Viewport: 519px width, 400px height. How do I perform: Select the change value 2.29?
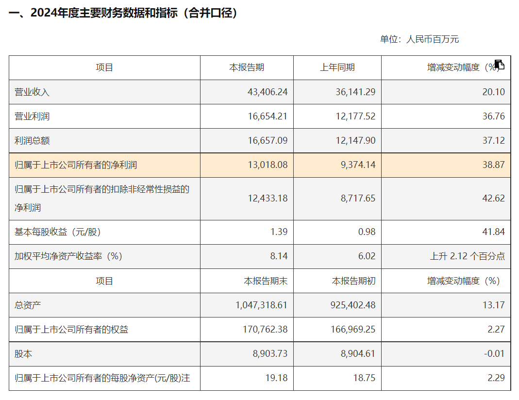(x=496, y=378)
